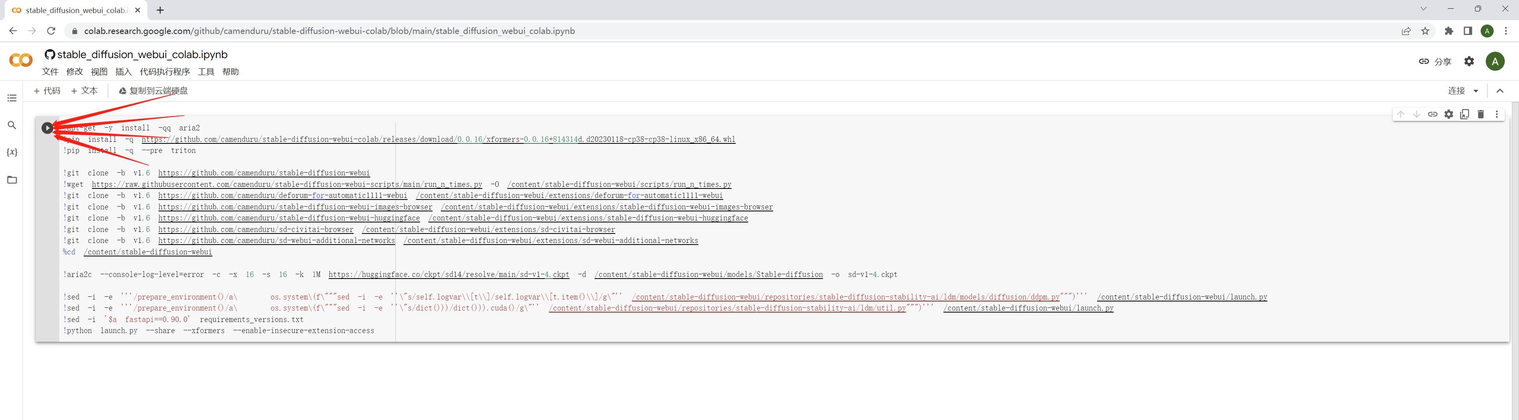Open the xformers wheel download link
The width and height of the screenshot is (1519, 420).
438,139
